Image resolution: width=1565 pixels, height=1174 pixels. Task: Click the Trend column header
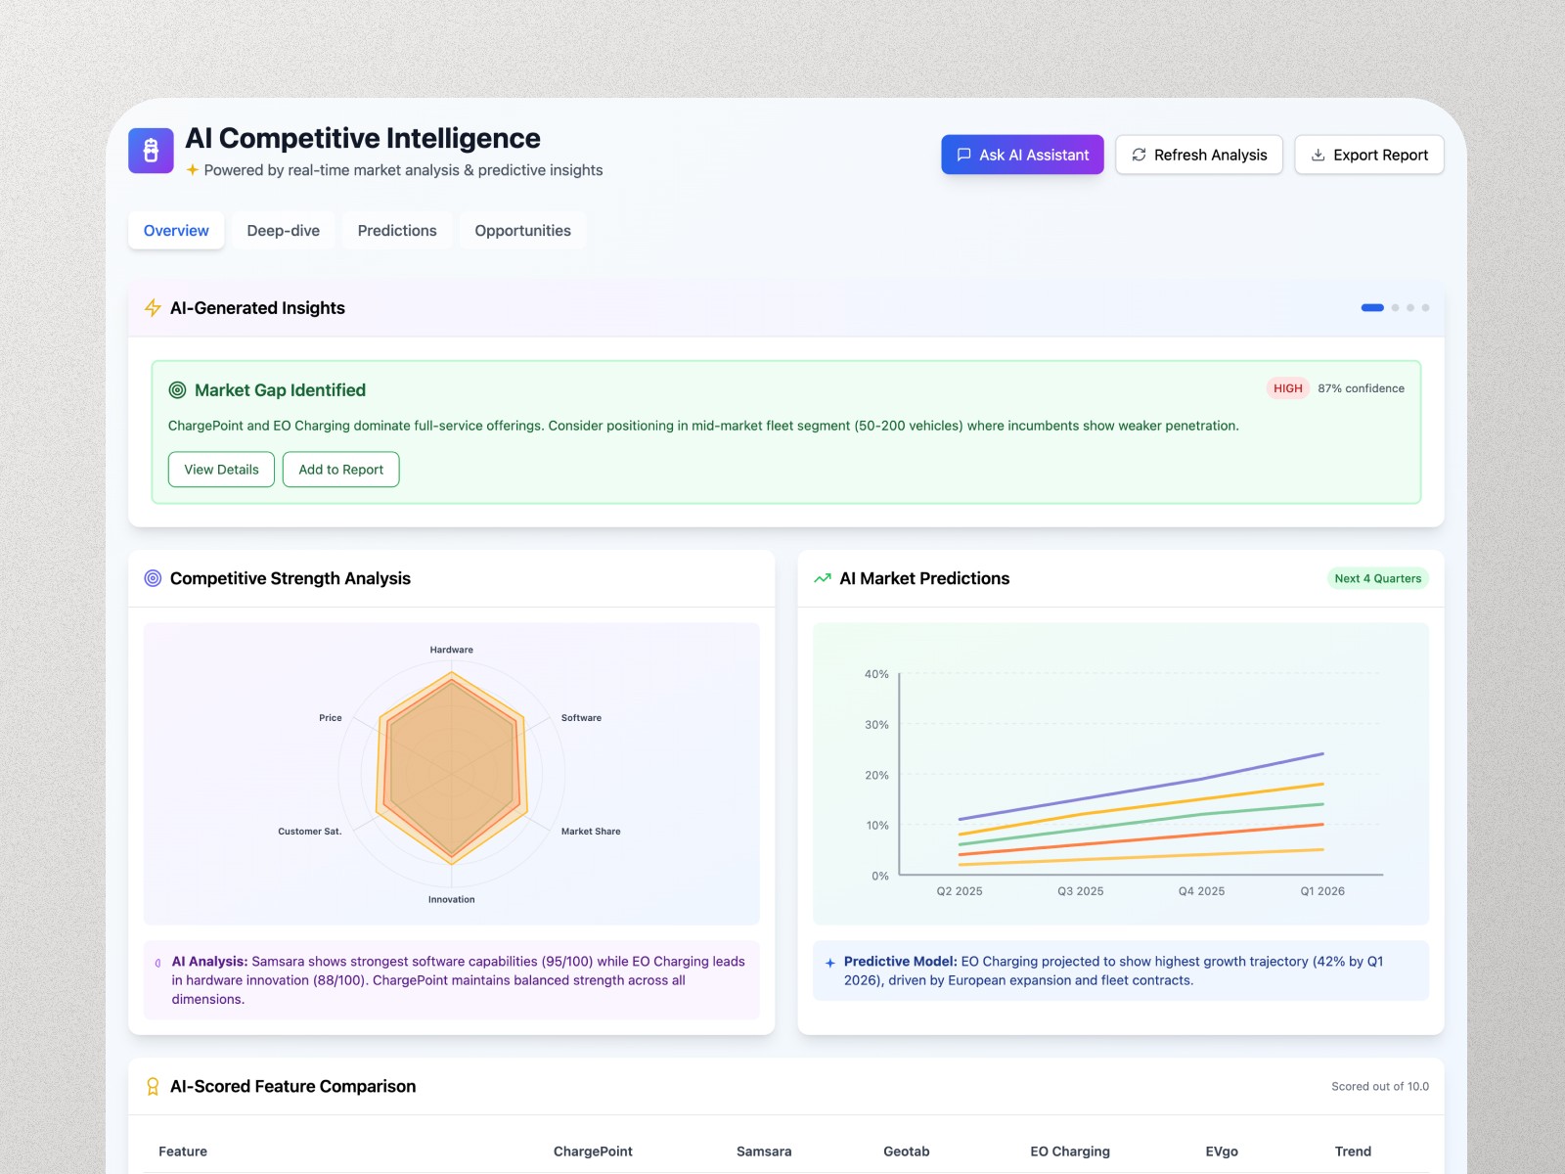coord(1353,1151)
